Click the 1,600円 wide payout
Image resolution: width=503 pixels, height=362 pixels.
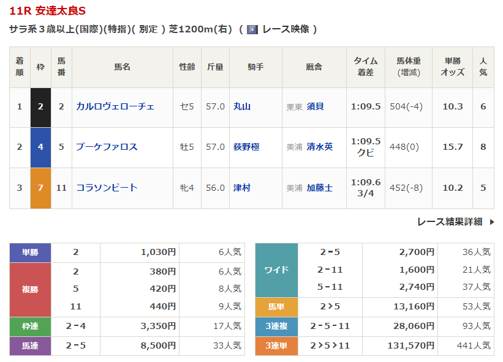click(417, 270)
